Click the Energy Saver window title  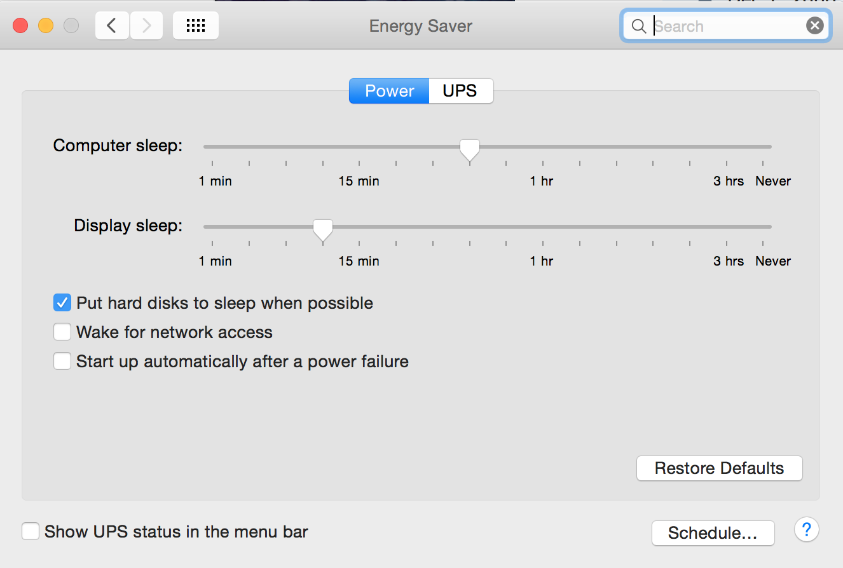pyautogui.click(x=421, y=26)
